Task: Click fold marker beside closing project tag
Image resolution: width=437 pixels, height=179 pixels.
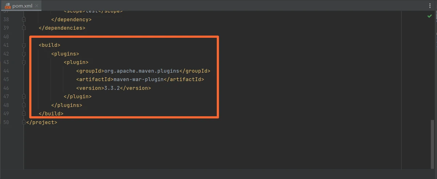Action: [24, 122]
